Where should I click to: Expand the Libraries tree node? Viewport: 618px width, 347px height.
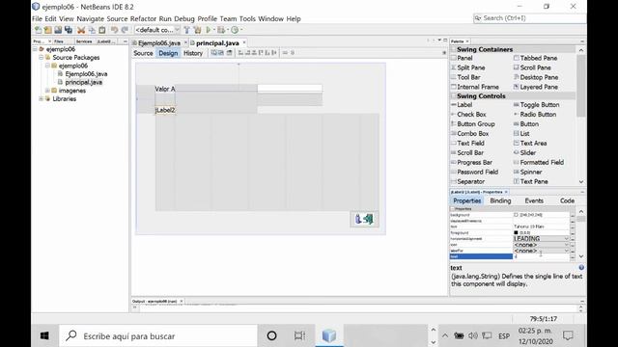pyautogui.click(x=41, y=98)
